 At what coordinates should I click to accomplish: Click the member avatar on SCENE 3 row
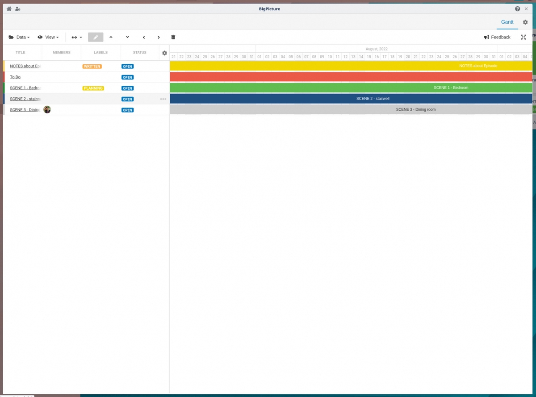(47, 109)
